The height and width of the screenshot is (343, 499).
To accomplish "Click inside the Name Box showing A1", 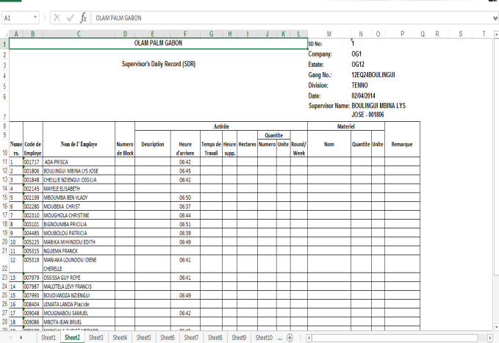I will [x=16, y=17].
